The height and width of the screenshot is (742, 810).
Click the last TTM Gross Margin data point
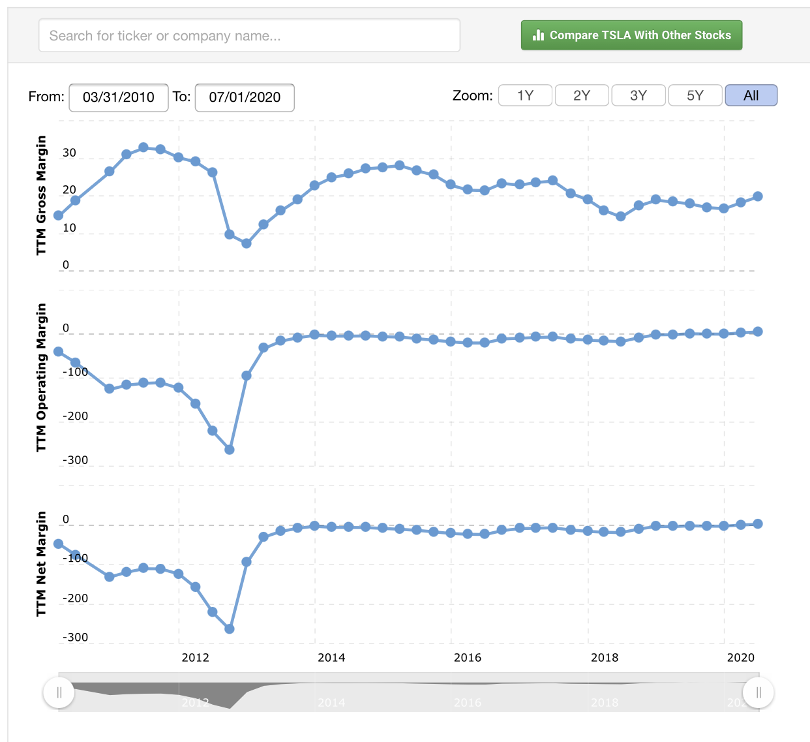(x=758, y=196)
